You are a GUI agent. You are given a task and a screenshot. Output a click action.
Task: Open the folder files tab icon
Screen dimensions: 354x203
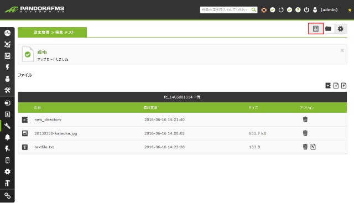[328, 29]
